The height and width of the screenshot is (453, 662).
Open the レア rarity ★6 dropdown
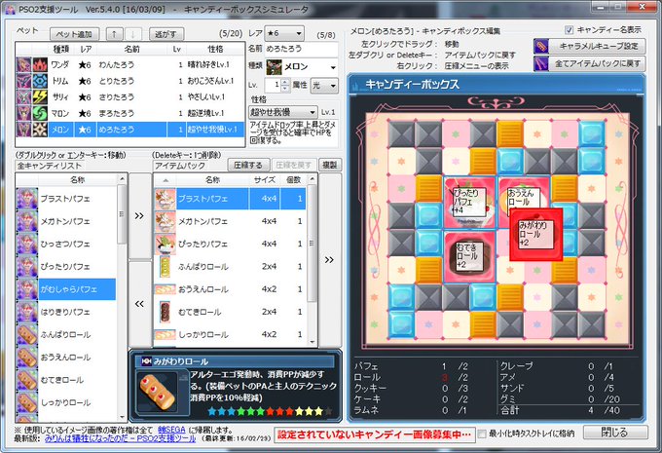click(x=284, y=33)
